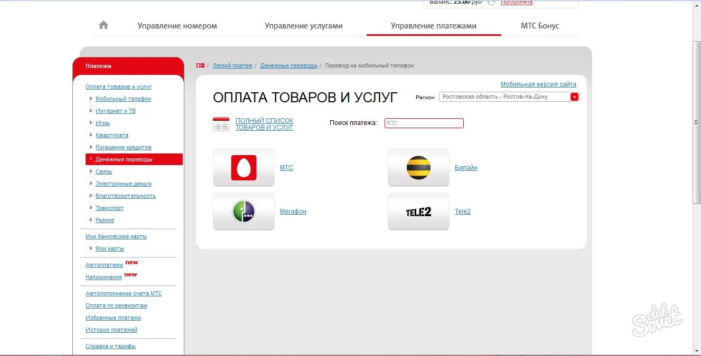
Task: Click the Мегафон operator text link
Action: pyautogui.click(x=293, y=211)
